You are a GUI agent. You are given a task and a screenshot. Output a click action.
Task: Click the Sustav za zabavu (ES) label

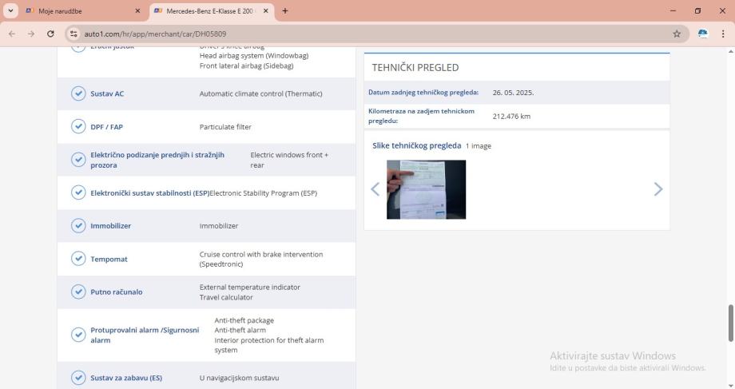coord(126,378)
